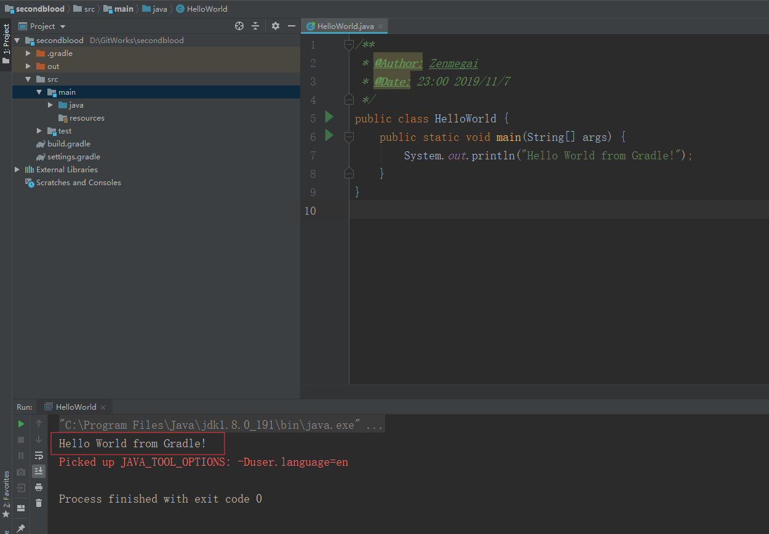The image size is (769, 534).
Task: Toggle the Pin Tab pushpin icon
Action: point(21,528)
